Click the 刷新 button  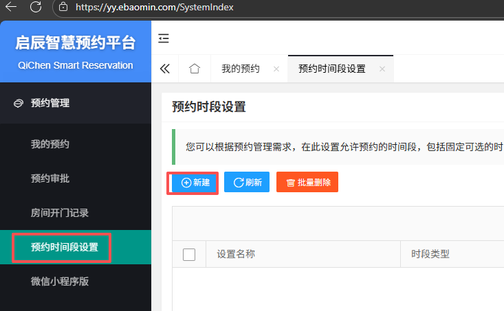(247, 183)
